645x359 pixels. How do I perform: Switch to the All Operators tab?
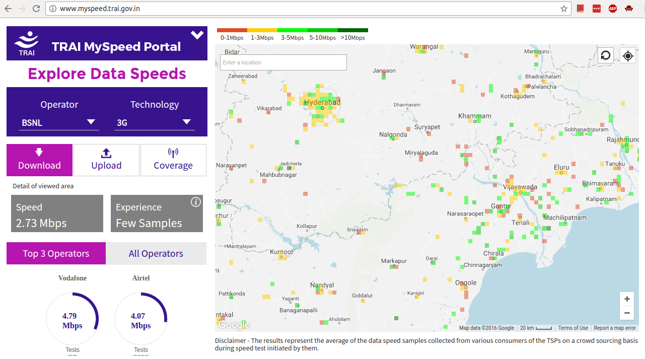[156, 253]
